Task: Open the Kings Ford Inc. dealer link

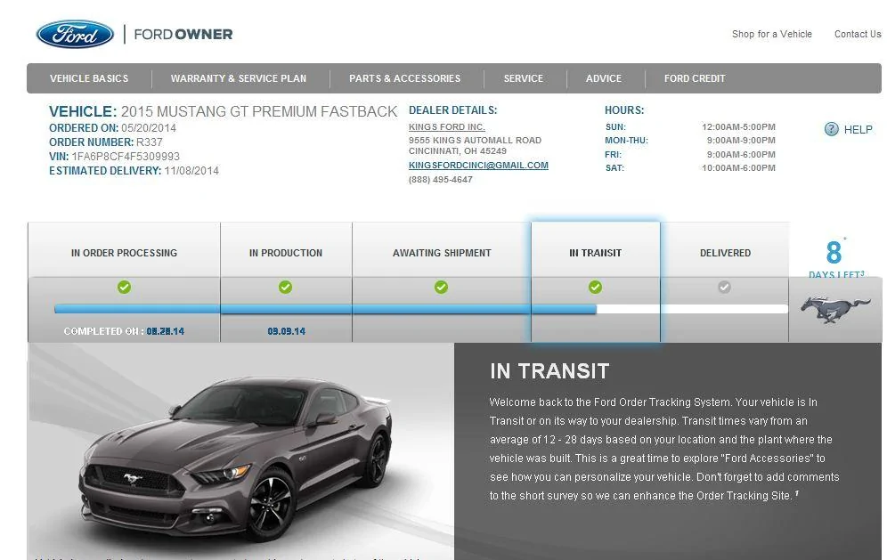Action: [x=447, y=126]
